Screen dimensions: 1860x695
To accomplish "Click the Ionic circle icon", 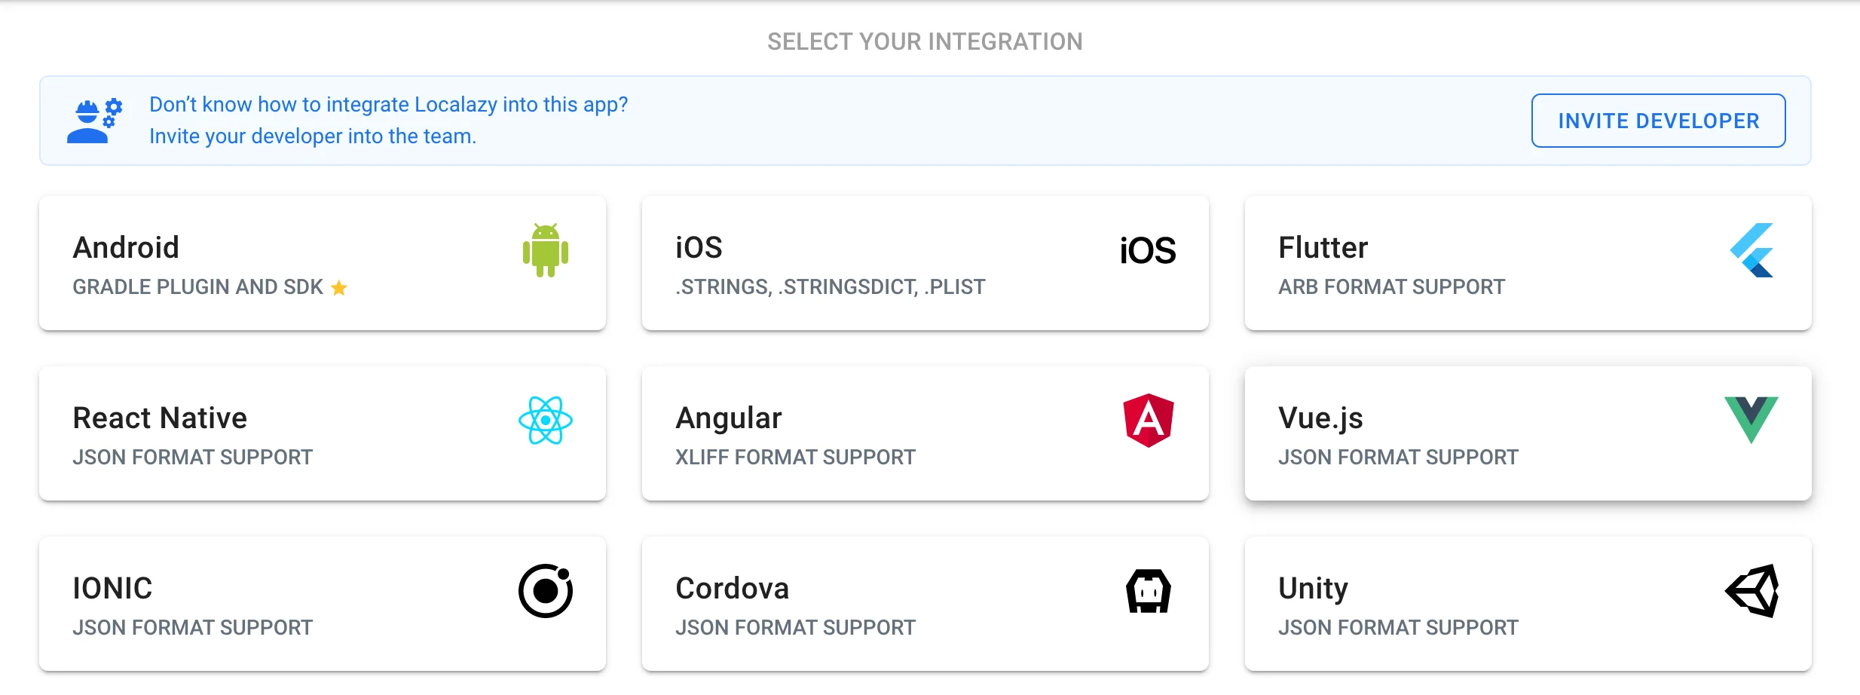I will point(545,590).
